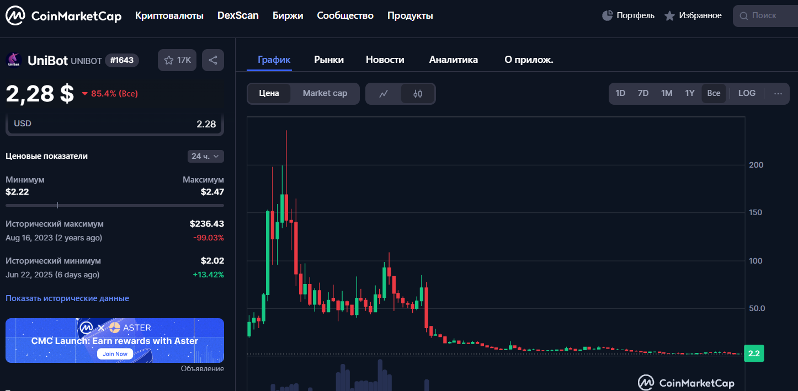
Task: Open Биржи menu
Action: (288, 15)
